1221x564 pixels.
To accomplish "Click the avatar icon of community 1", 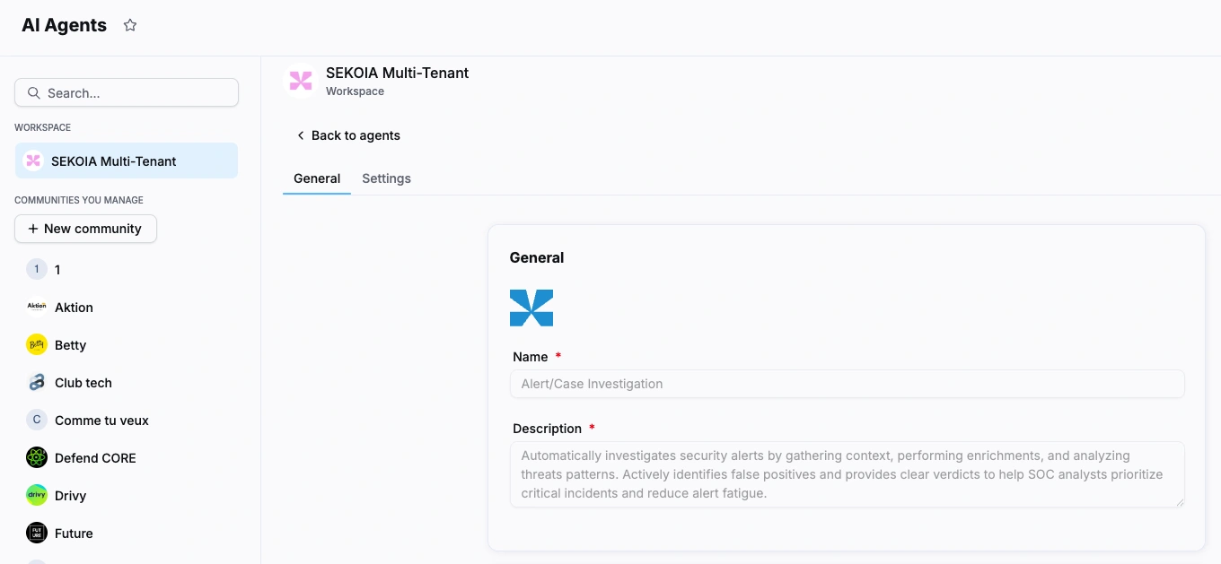I will click(37, 270).
